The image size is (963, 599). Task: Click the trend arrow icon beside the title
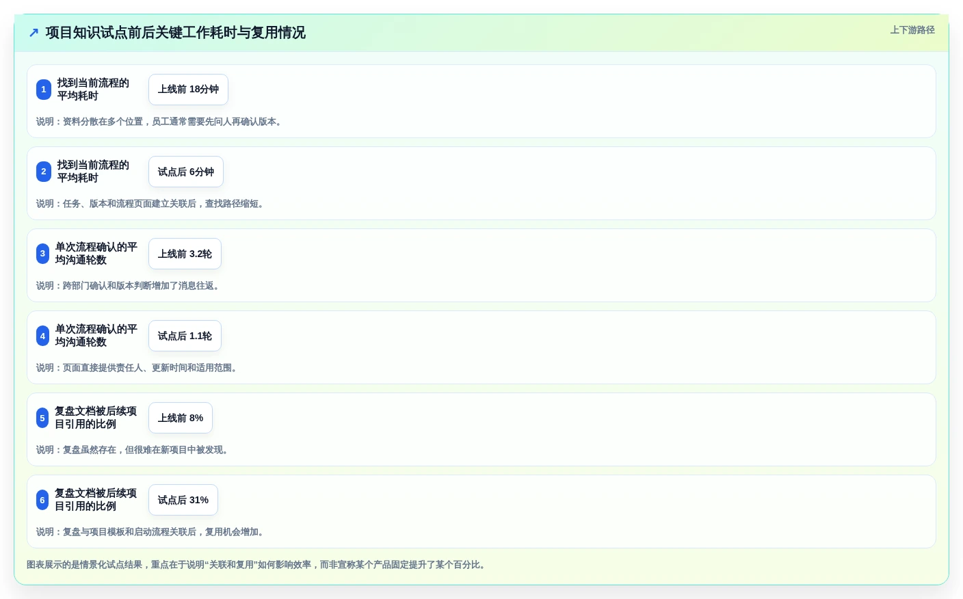click(x=34, y=33)
